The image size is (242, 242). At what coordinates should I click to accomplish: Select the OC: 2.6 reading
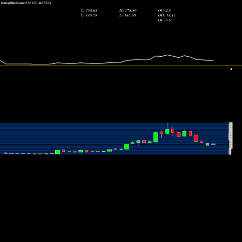pyautogui.click(x=165, y=11)
